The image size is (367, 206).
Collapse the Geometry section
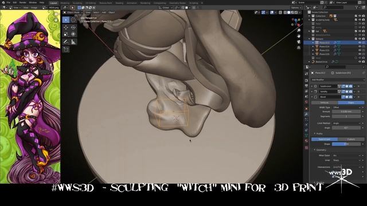click(x=315, y=150)
